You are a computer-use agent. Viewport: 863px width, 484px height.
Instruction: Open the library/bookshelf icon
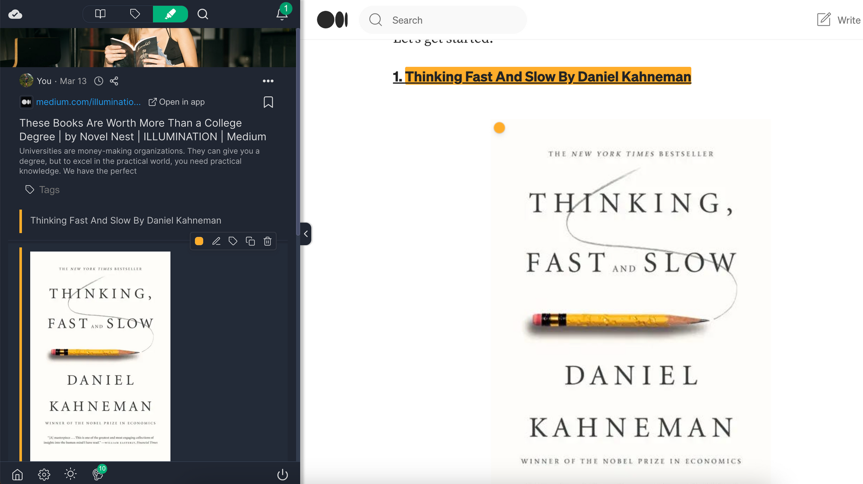click(x=101, y=14)
